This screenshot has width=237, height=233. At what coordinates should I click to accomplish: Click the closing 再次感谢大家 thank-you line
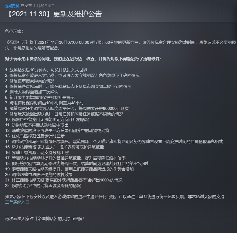click(x=44, y=219)
